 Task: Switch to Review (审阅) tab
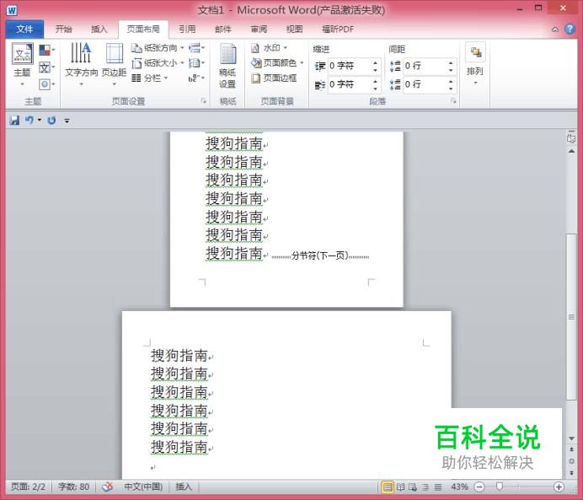[x=259, y=29]
